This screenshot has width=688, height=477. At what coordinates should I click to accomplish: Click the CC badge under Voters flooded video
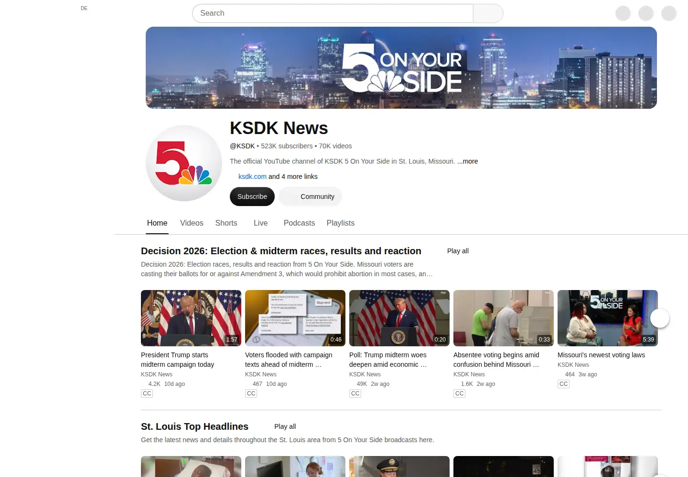[x=251, y=394]
